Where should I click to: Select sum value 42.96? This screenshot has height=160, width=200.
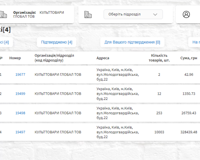tap(189, 74)
